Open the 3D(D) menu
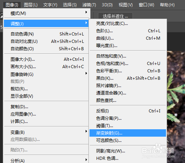The height and width of the screenshot is (163, 185). [x=107, y=5]
